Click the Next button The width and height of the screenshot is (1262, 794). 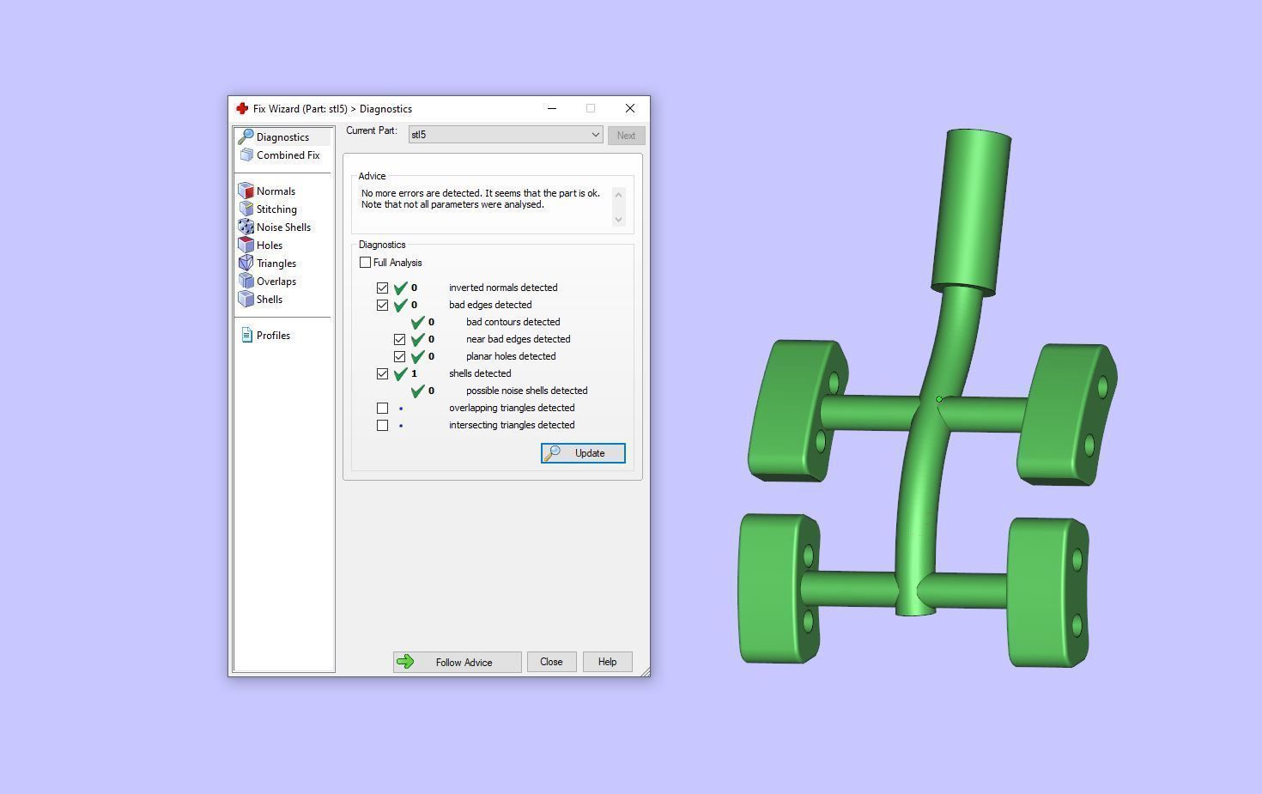click(626, 136)
